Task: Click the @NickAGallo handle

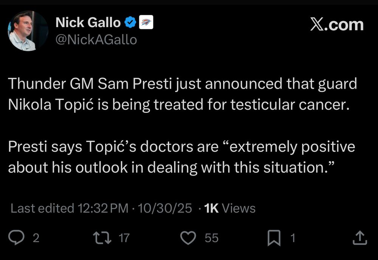Action: pos(96,39)
